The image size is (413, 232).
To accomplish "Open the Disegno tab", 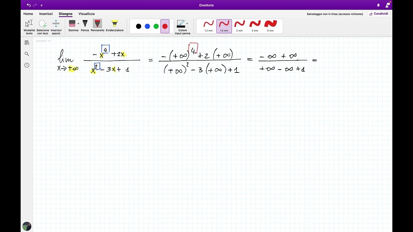I will [65, 14].
